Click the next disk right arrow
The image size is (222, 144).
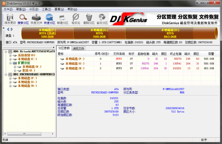(12, 29)
